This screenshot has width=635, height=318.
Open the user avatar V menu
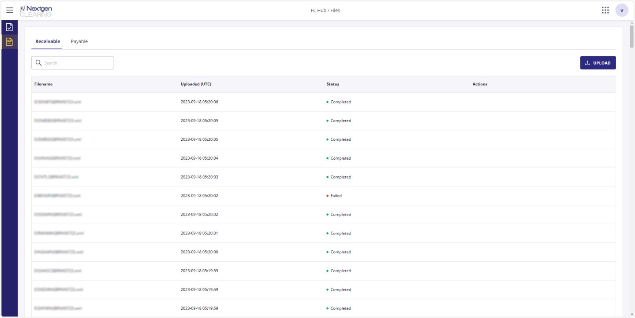pyautogui.click(x=622, y=11)
